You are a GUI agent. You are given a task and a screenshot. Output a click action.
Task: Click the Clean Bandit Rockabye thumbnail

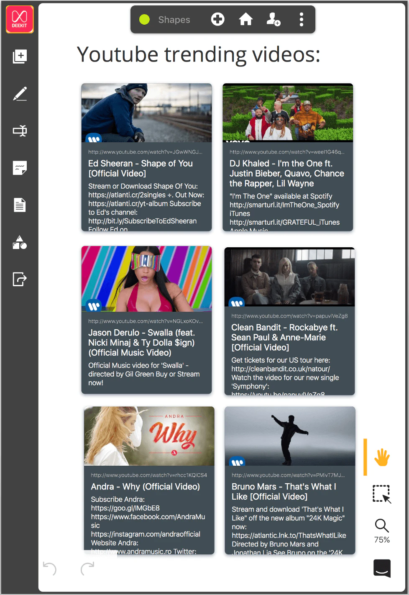[x=289, y=277]
